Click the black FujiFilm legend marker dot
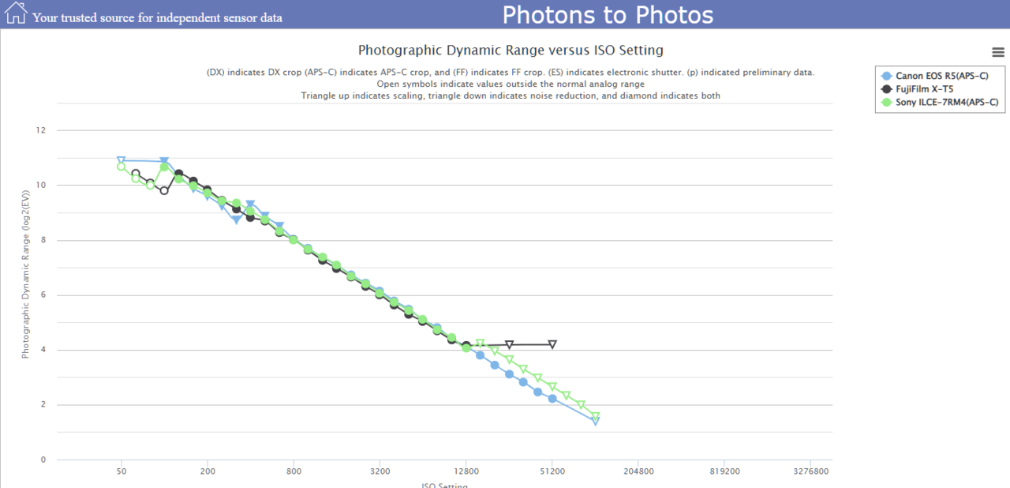The width and height of the screenshot is (1010, 488). (886, 89)
